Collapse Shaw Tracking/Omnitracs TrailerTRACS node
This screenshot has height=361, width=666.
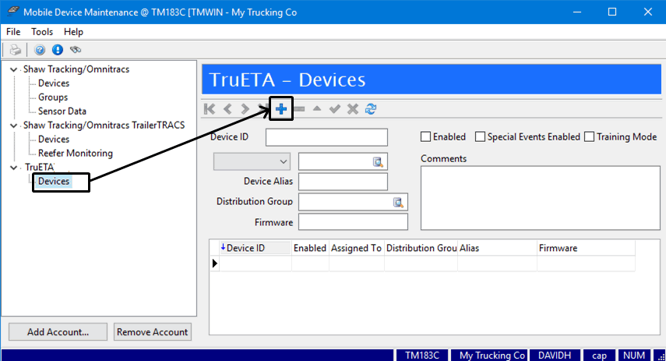click(13, 126)
